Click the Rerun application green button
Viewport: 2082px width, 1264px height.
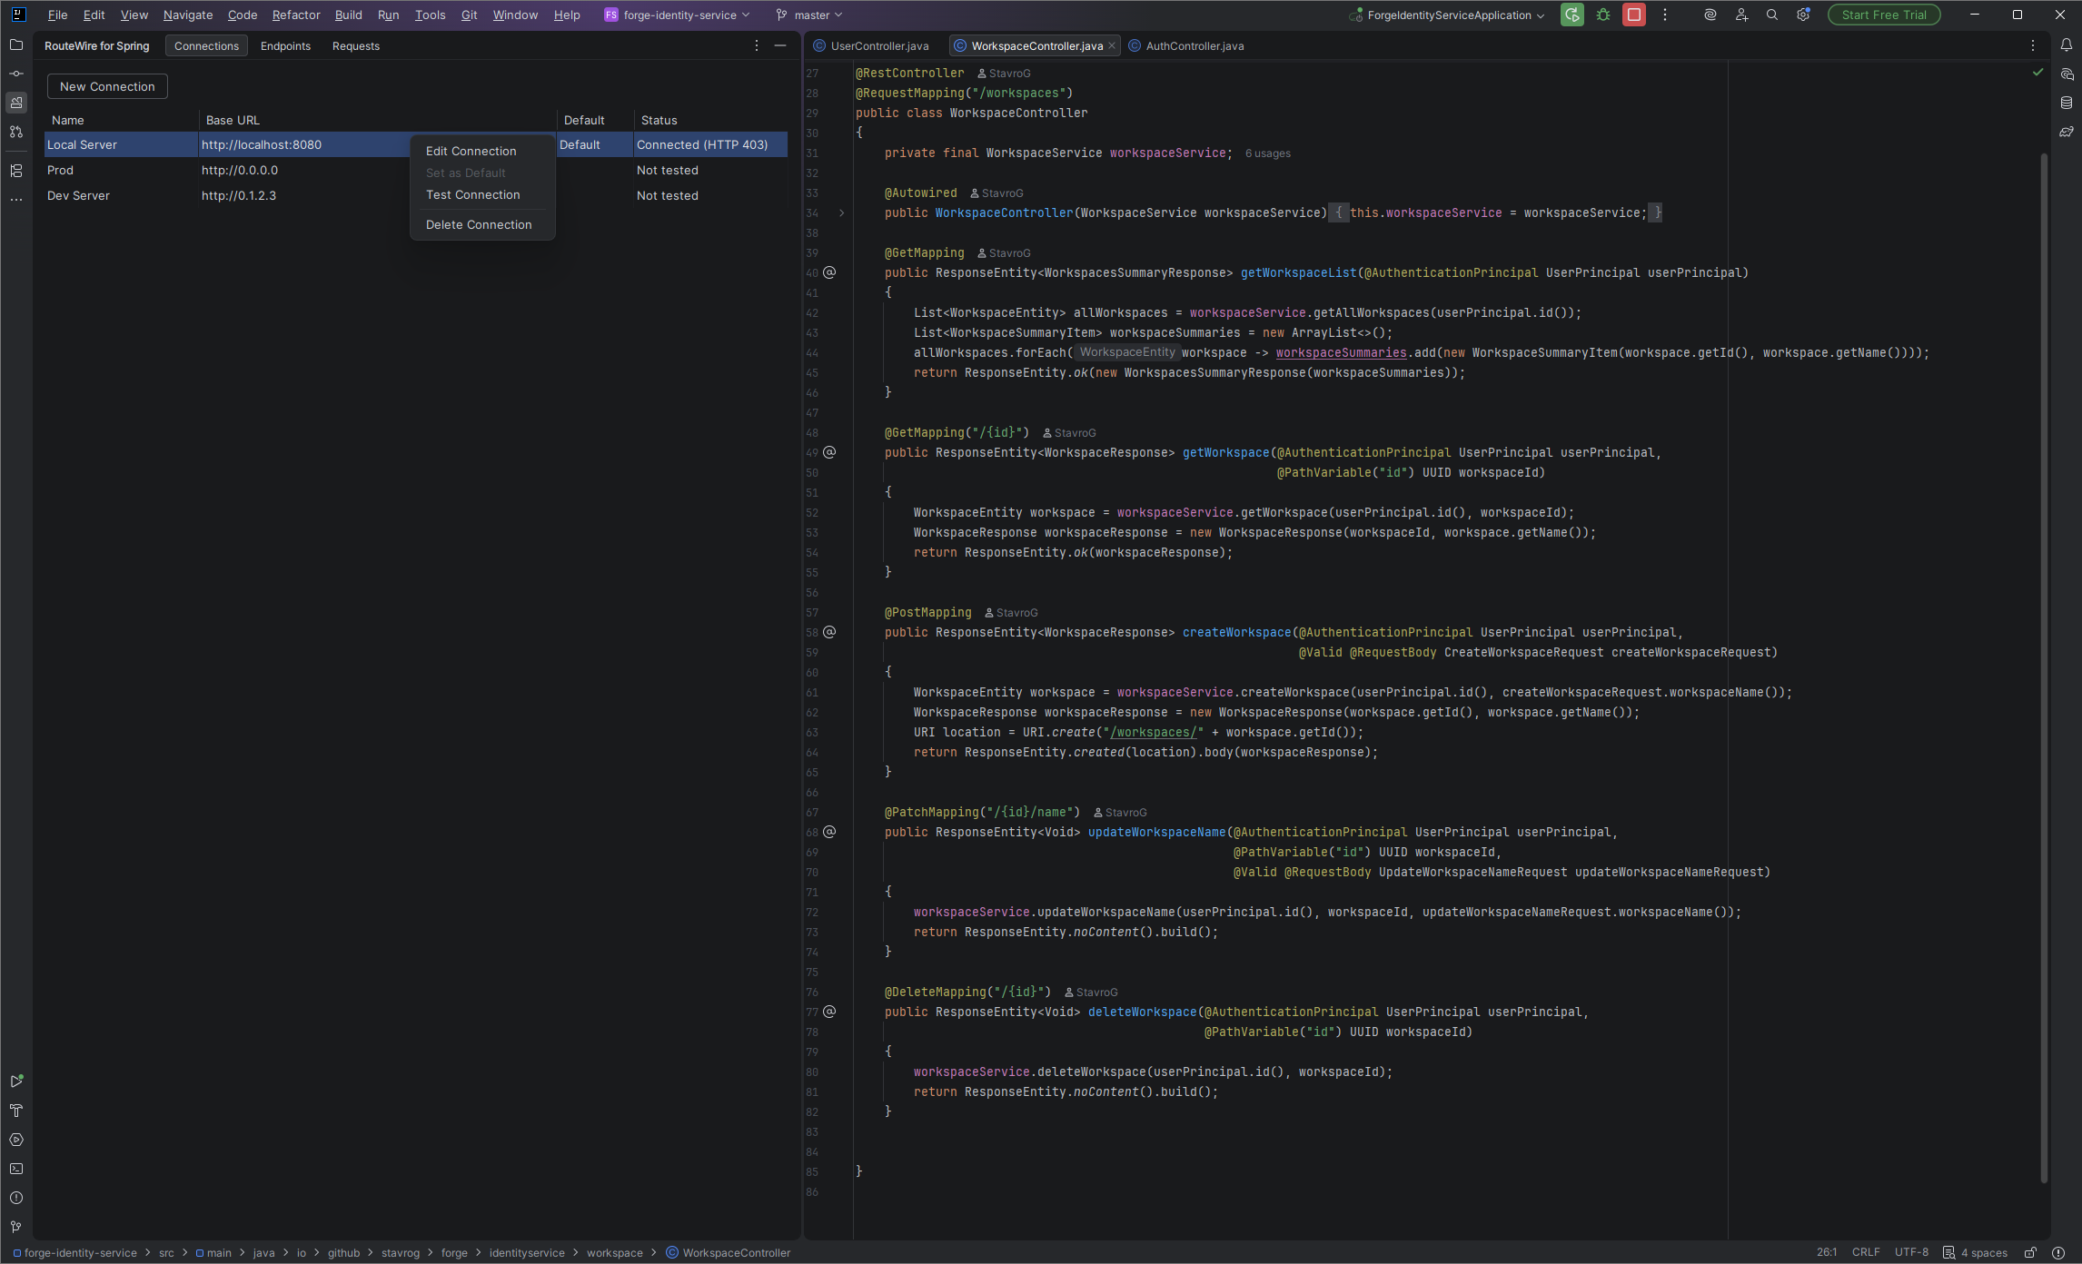pos(1572,15)
